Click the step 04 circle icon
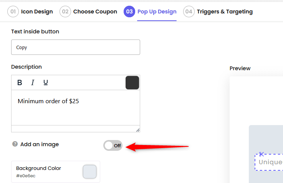This screenshot has width=283, height=183. click(189, 12)
